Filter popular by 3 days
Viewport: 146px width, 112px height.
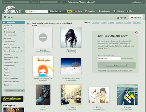tap(104, 23)
